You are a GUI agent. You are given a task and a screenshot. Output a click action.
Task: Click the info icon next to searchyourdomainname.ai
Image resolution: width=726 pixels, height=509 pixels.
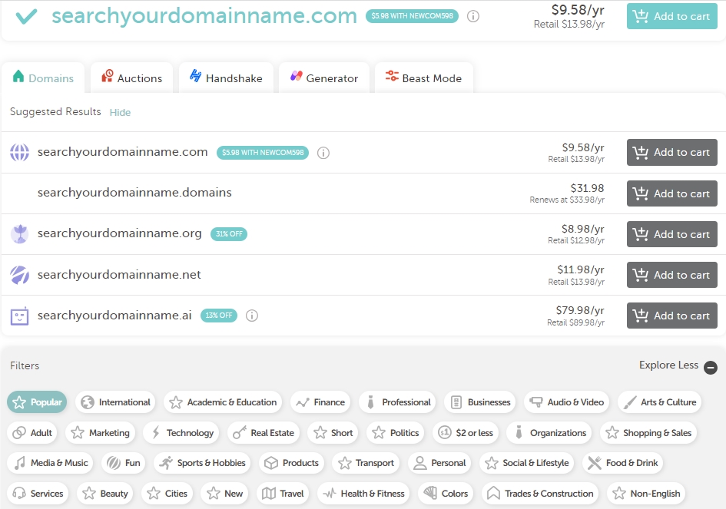click(252, 316)
